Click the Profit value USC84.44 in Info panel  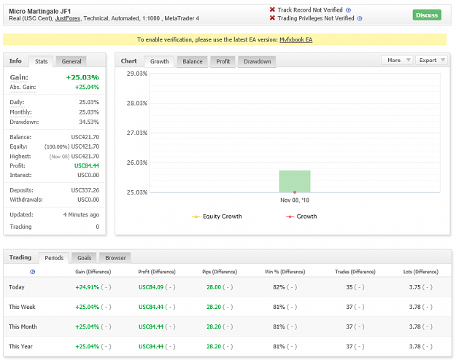coord(87,165)
